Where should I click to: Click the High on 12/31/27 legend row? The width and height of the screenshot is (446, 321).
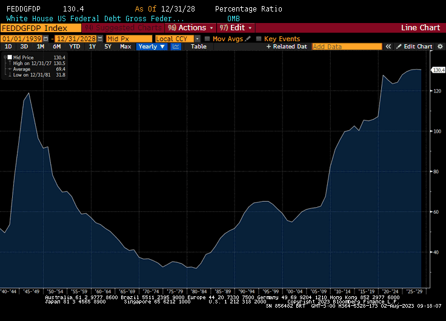pos(37,64)
